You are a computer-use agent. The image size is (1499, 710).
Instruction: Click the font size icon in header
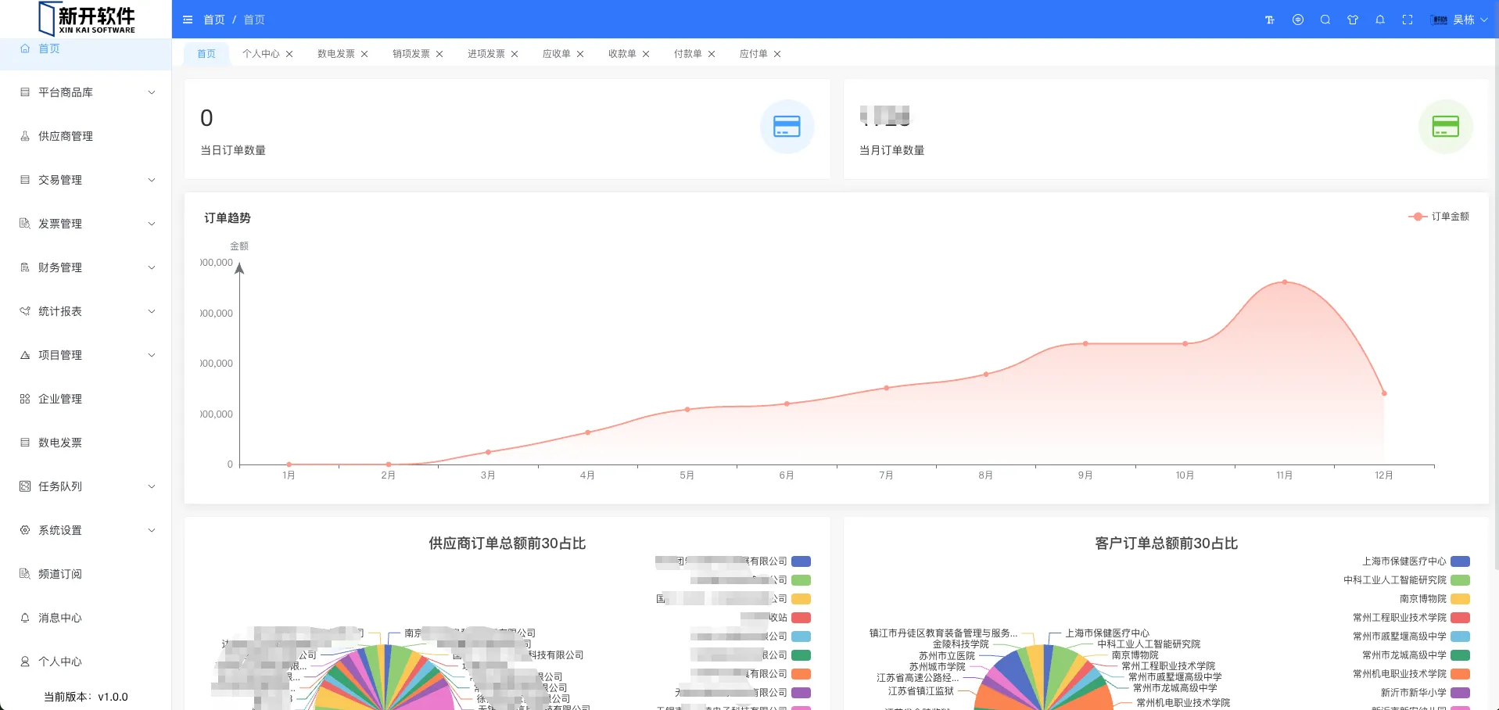pos(1269,20)
